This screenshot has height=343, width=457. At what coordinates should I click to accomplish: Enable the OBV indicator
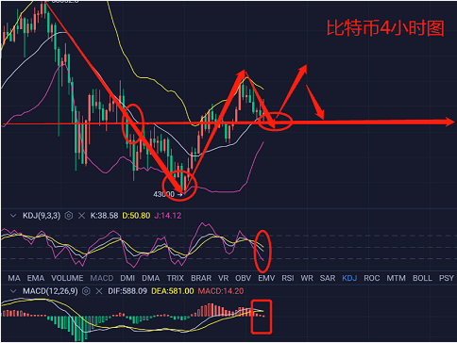pyautogui.click(x=244, y=278)
